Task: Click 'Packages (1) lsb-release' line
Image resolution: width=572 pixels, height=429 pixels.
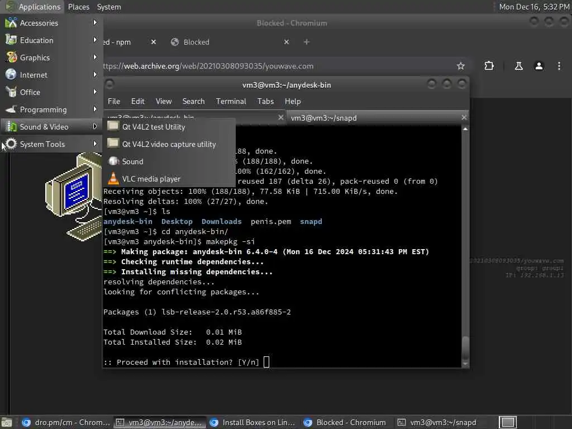Action: [197, 312]
